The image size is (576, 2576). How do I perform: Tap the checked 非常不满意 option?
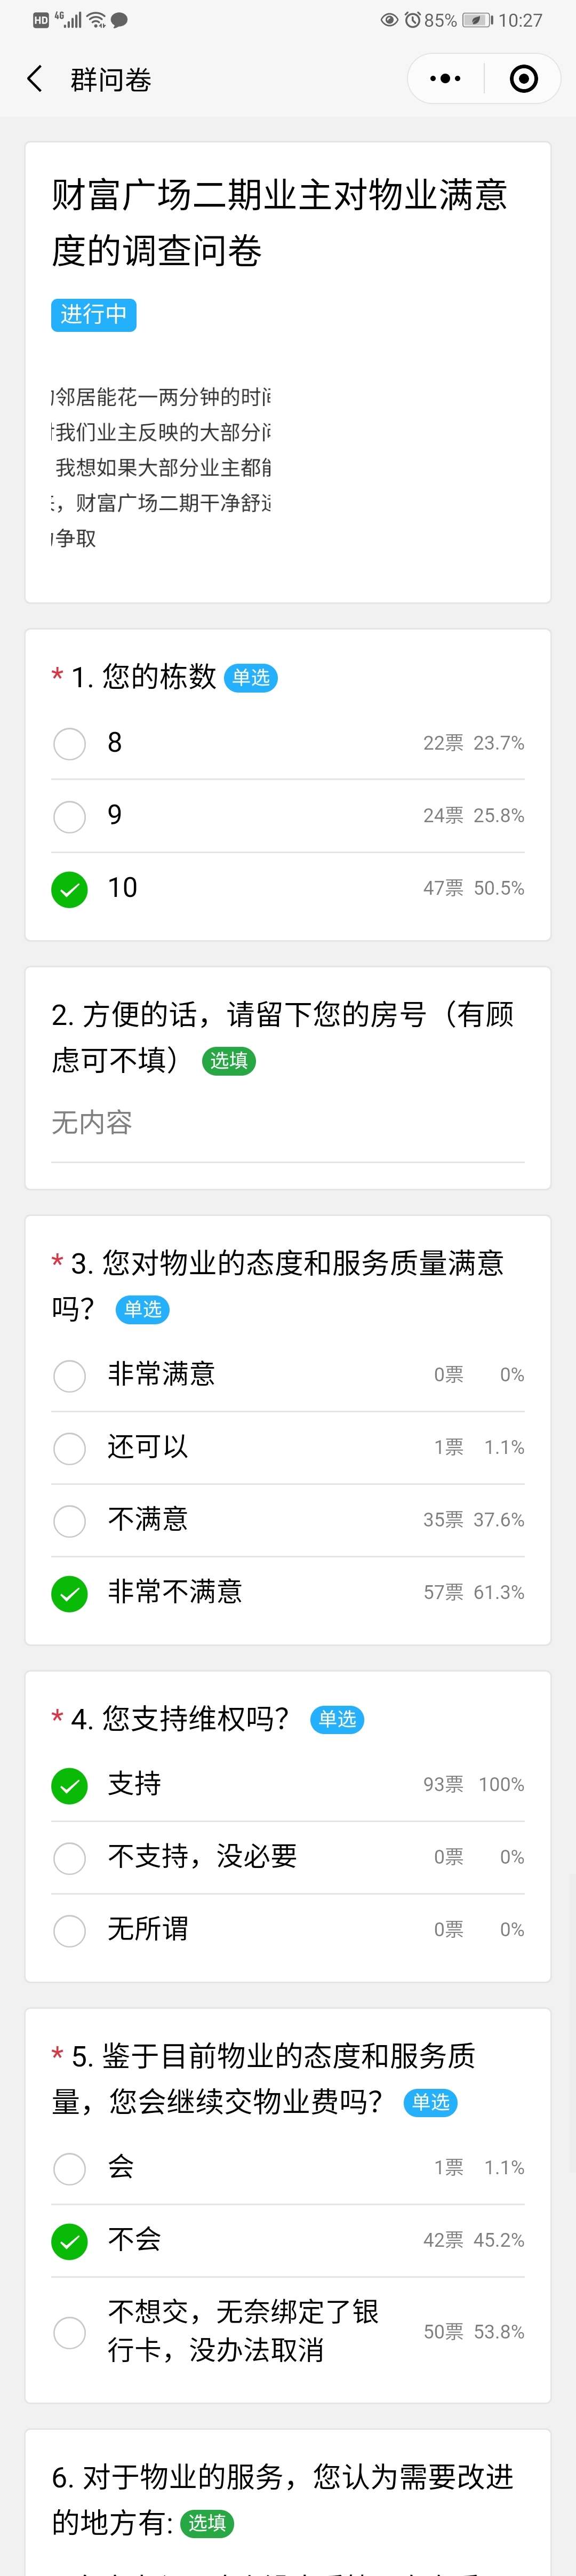click(288, 1592)
